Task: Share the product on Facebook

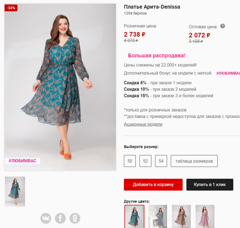Action: click(60, 218)
